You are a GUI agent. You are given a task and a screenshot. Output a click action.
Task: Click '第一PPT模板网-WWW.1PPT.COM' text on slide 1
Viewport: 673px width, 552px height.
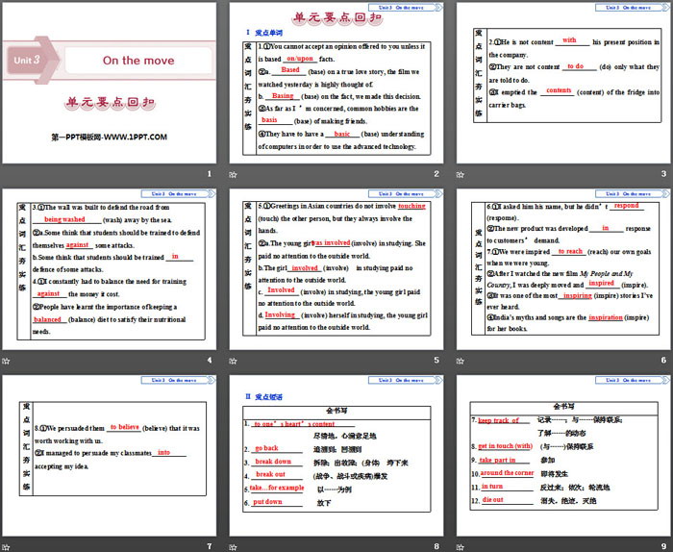[x=109, y=138]
